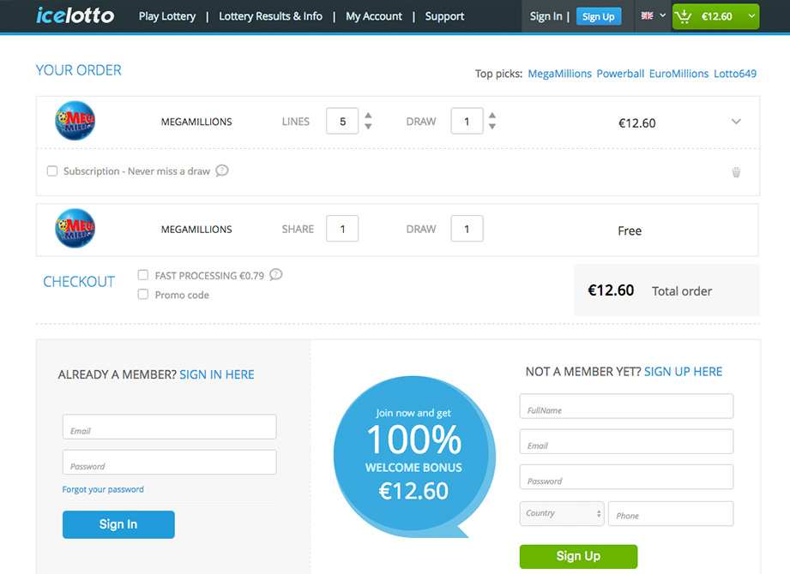This screenshot has height=574, width=790.
Task: Open the Country dropdown in sign-up form
Action: (562, 514)
